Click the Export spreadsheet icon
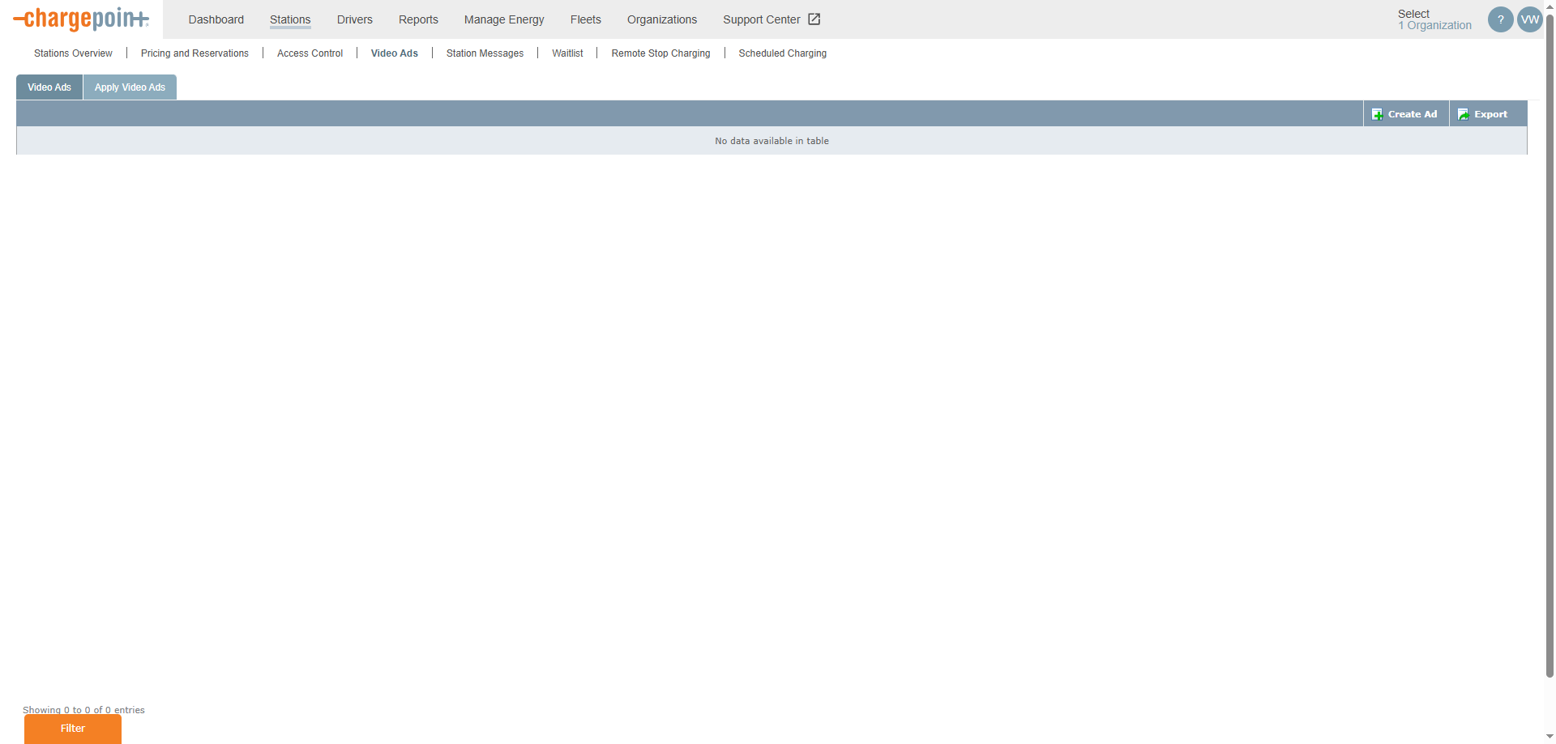 (1463, 114)
